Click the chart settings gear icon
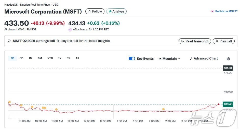Viewport: 240px width, 130px height. pyautogui.click(x=228, y=59)
